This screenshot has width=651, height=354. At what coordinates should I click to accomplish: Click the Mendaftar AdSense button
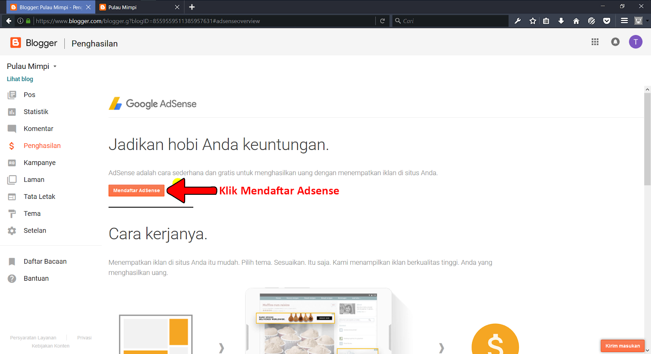click(136, 191)
